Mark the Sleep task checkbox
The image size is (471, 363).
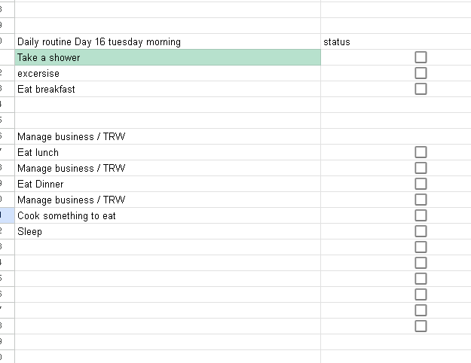pyautogui.click(x=421, y=231)
